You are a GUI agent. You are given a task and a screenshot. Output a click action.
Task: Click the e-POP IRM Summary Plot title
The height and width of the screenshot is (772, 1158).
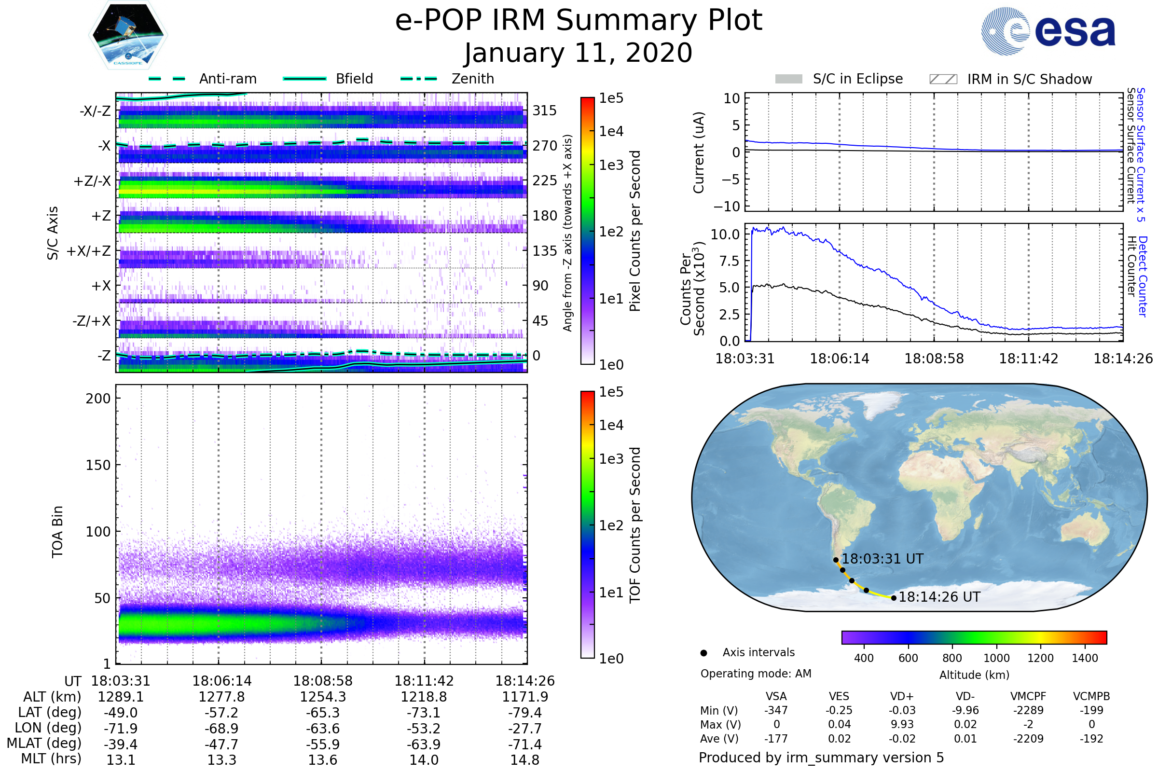pos(579,21)
